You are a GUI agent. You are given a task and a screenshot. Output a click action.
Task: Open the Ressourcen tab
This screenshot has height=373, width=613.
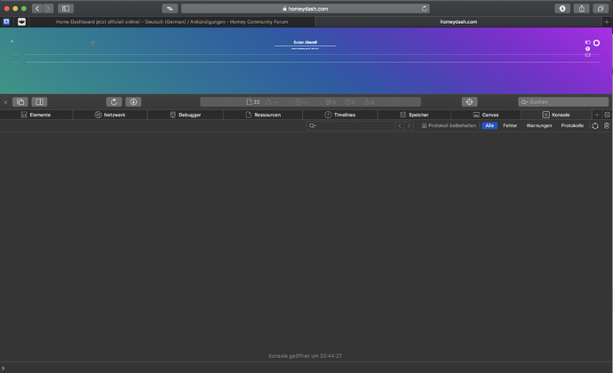tap(263, 115)
